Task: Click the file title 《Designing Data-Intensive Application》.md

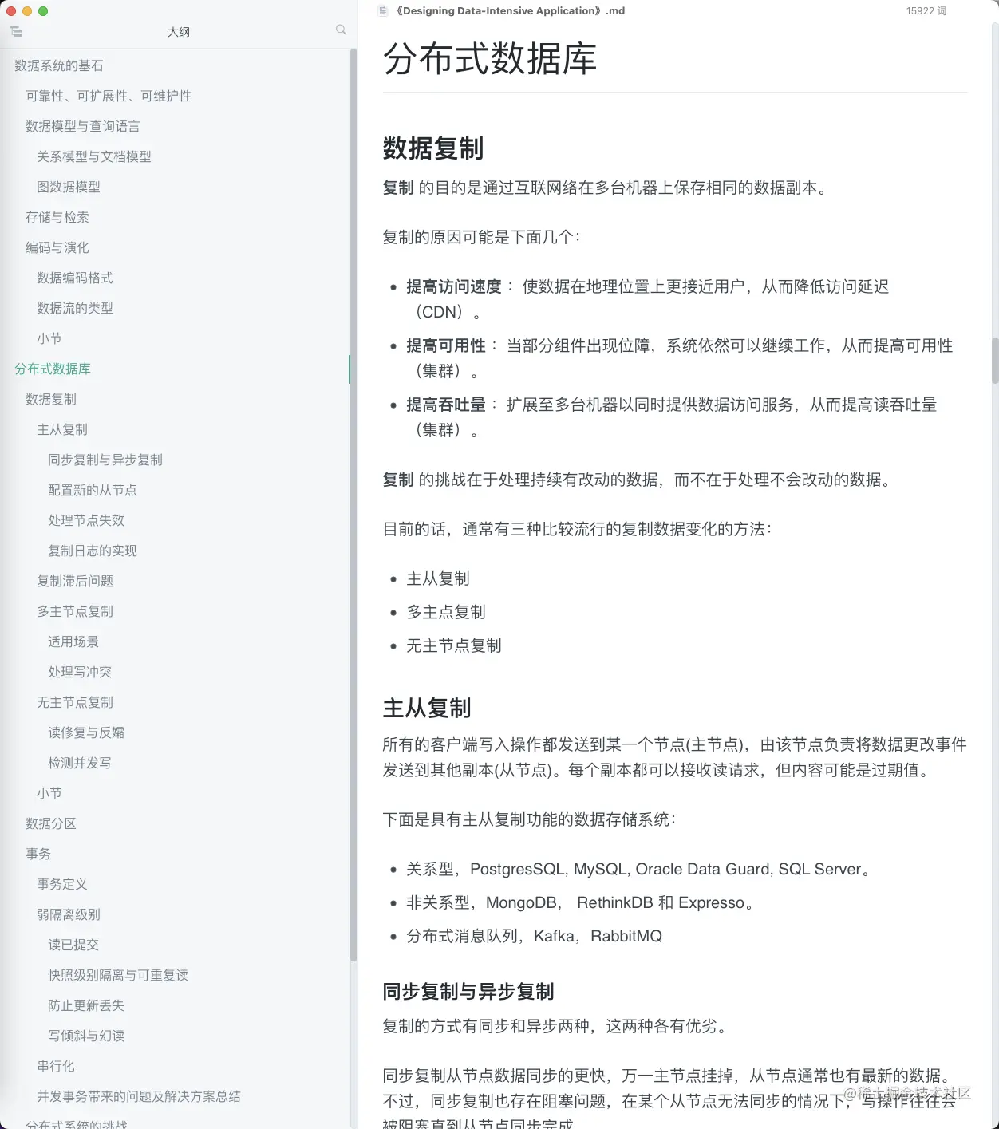Action: [x=511, y=11]
